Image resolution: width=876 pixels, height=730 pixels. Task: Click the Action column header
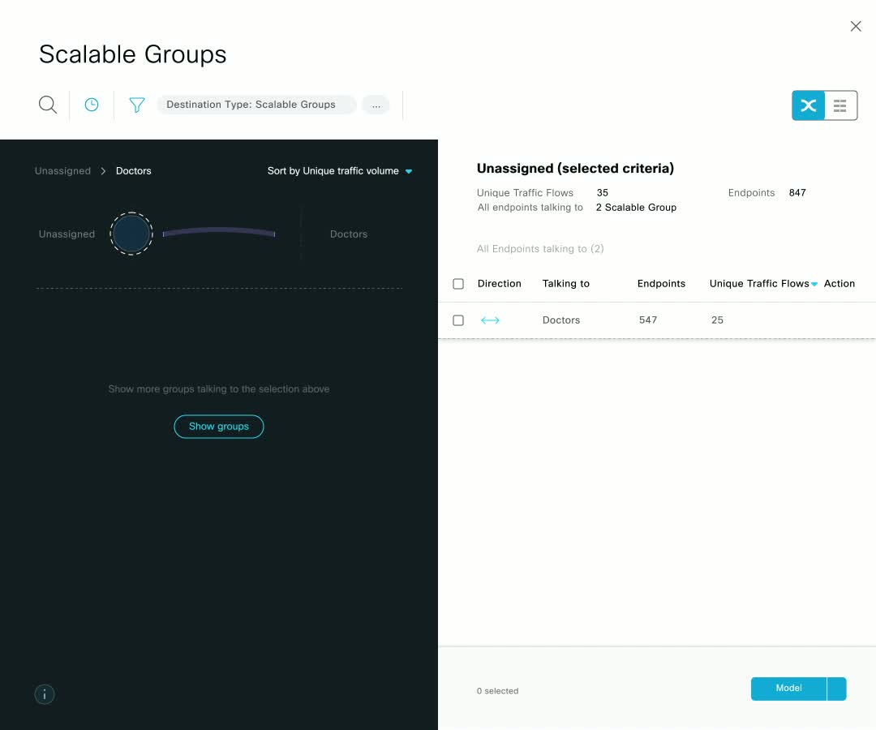pos(839,284)
